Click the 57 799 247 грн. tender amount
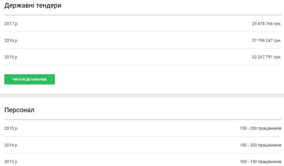284x166 pixels. [x=266, y=41]
